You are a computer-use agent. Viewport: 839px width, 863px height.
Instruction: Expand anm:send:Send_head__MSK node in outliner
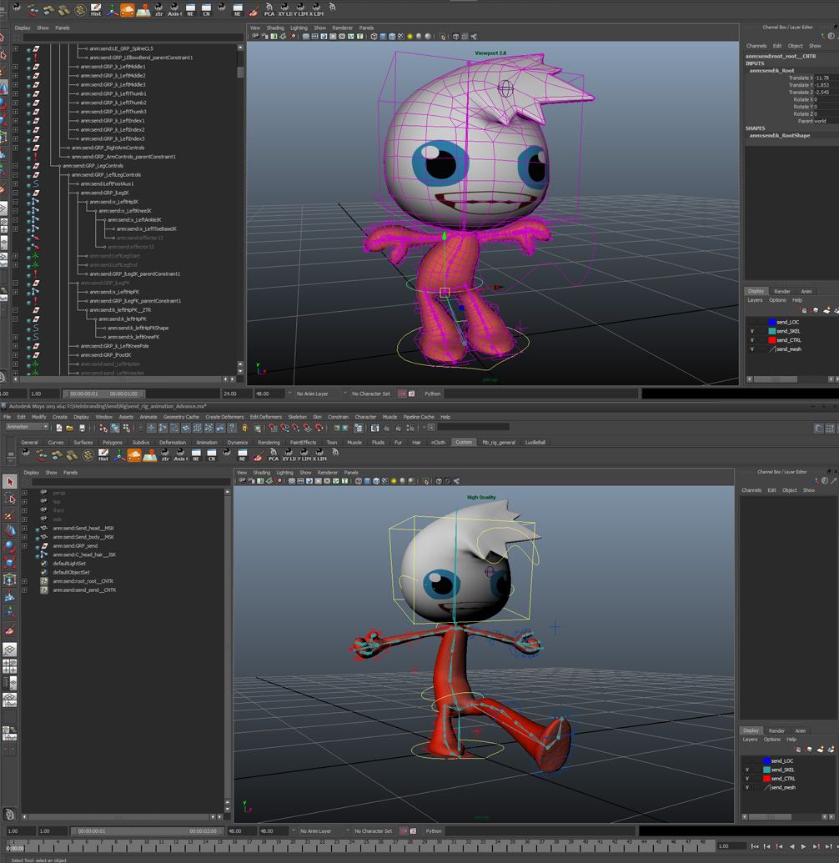(24, 529)
